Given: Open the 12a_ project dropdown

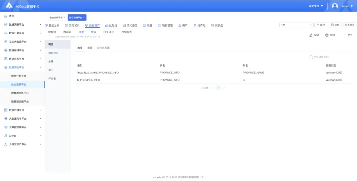Looking at the screenshot, I should click(x=296, y=25).
